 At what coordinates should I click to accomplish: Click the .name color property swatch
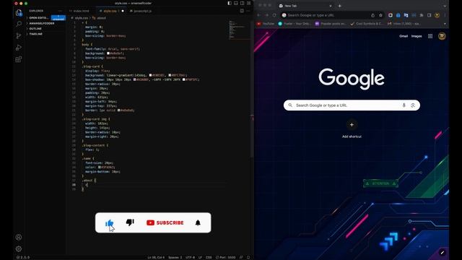[x=100, y=167]
